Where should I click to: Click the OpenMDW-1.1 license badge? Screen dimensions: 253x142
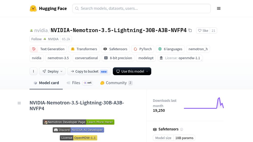click(x=85, y=138)
